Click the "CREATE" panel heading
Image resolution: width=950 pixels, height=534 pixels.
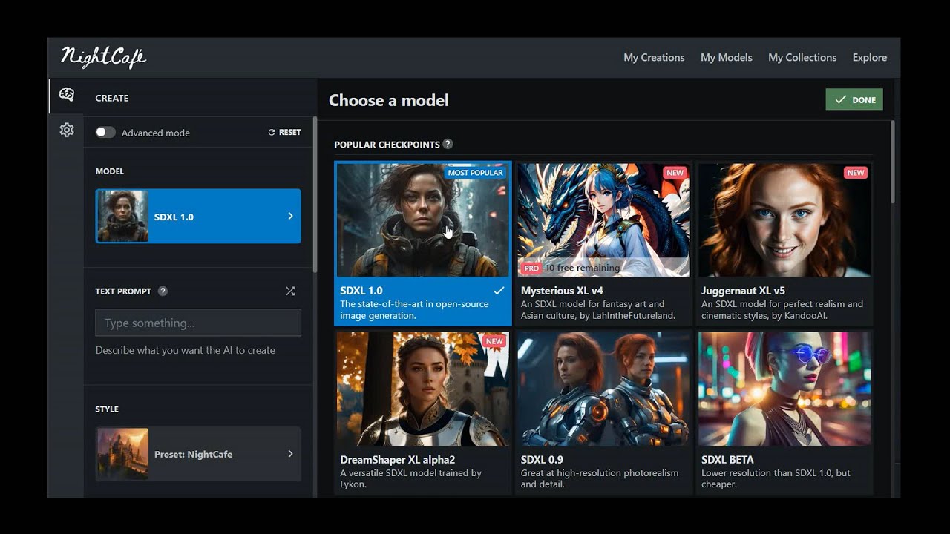(112, 98)
